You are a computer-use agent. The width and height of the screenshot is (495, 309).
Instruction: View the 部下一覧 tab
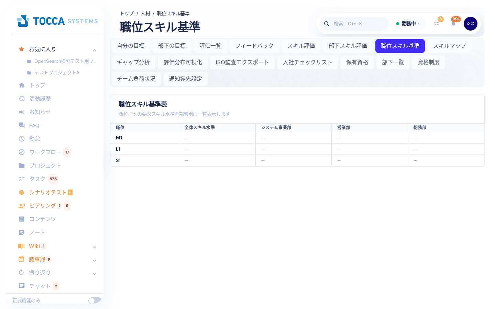click(x=393, y=62)
